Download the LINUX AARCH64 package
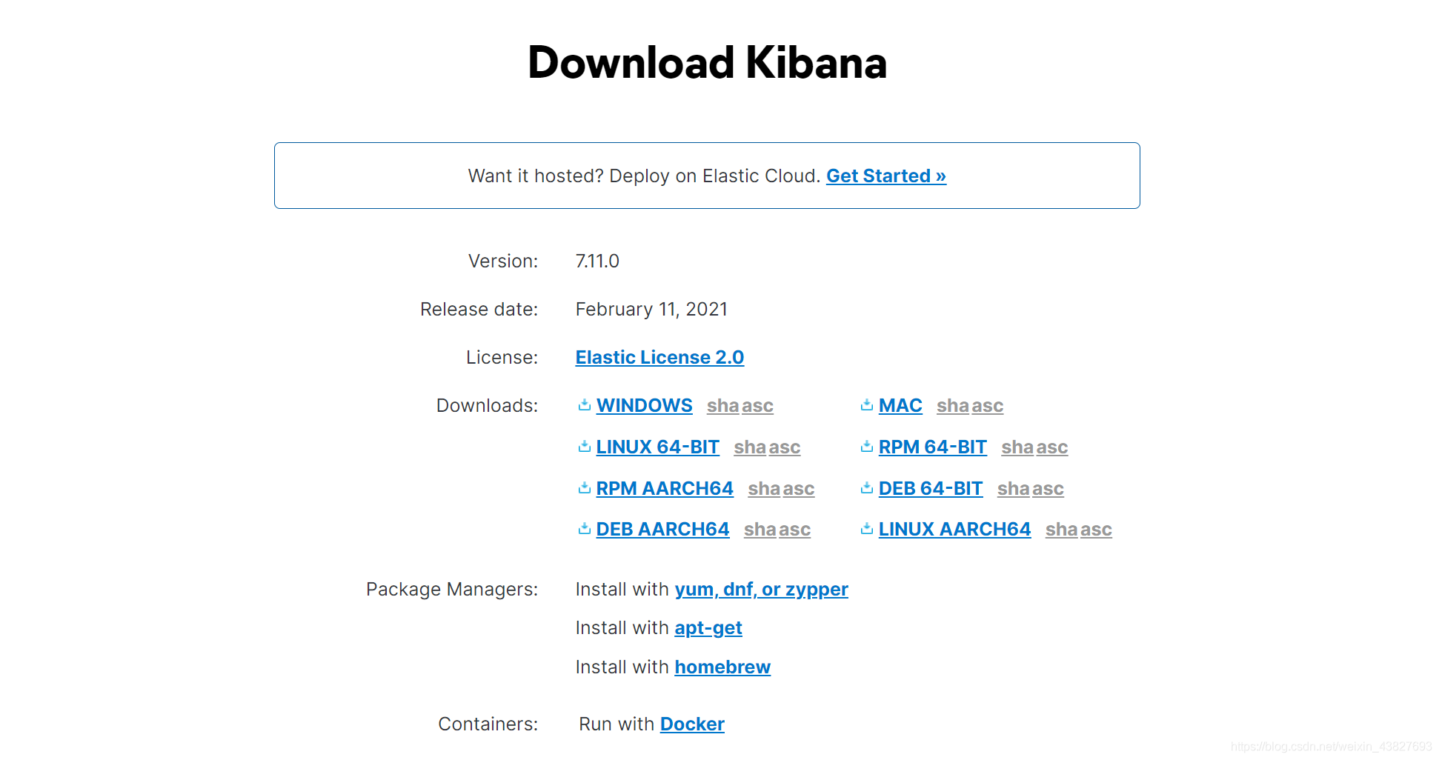 954,530
